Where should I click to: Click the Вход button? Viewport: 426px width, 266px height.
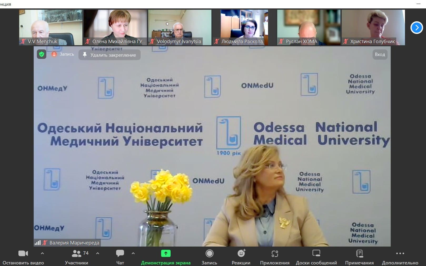click(x=380, y=54)
